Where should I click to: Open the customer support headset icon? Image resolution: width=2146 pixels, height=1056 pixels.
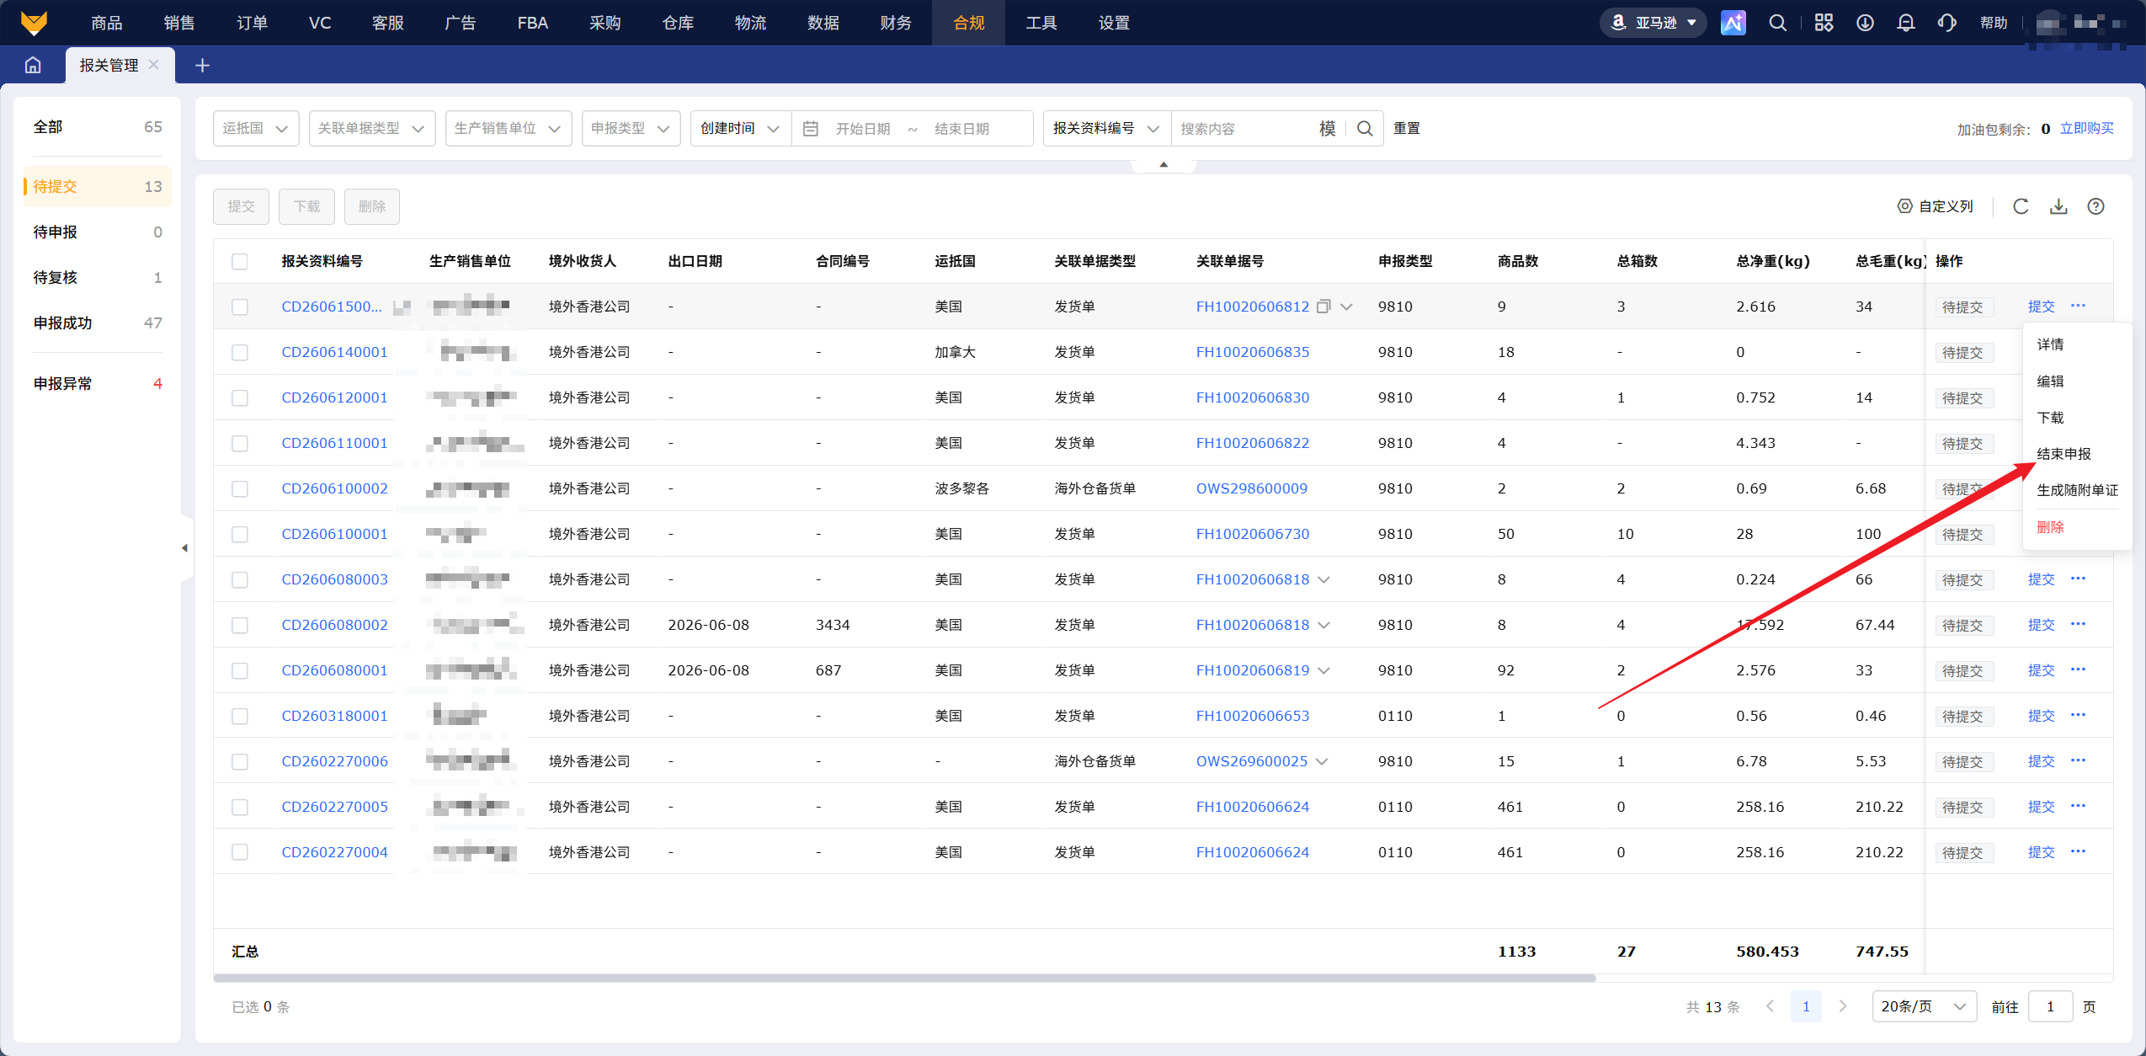[1946, 23]
